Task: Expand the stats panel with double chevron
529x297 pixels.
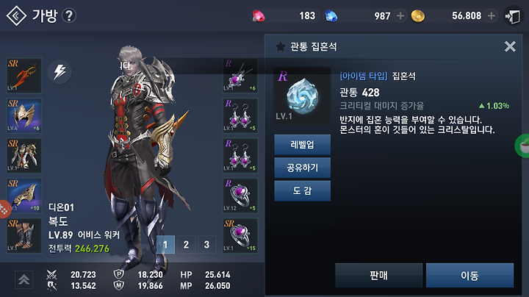Action: pyautogui.click(x=24, y=280)
